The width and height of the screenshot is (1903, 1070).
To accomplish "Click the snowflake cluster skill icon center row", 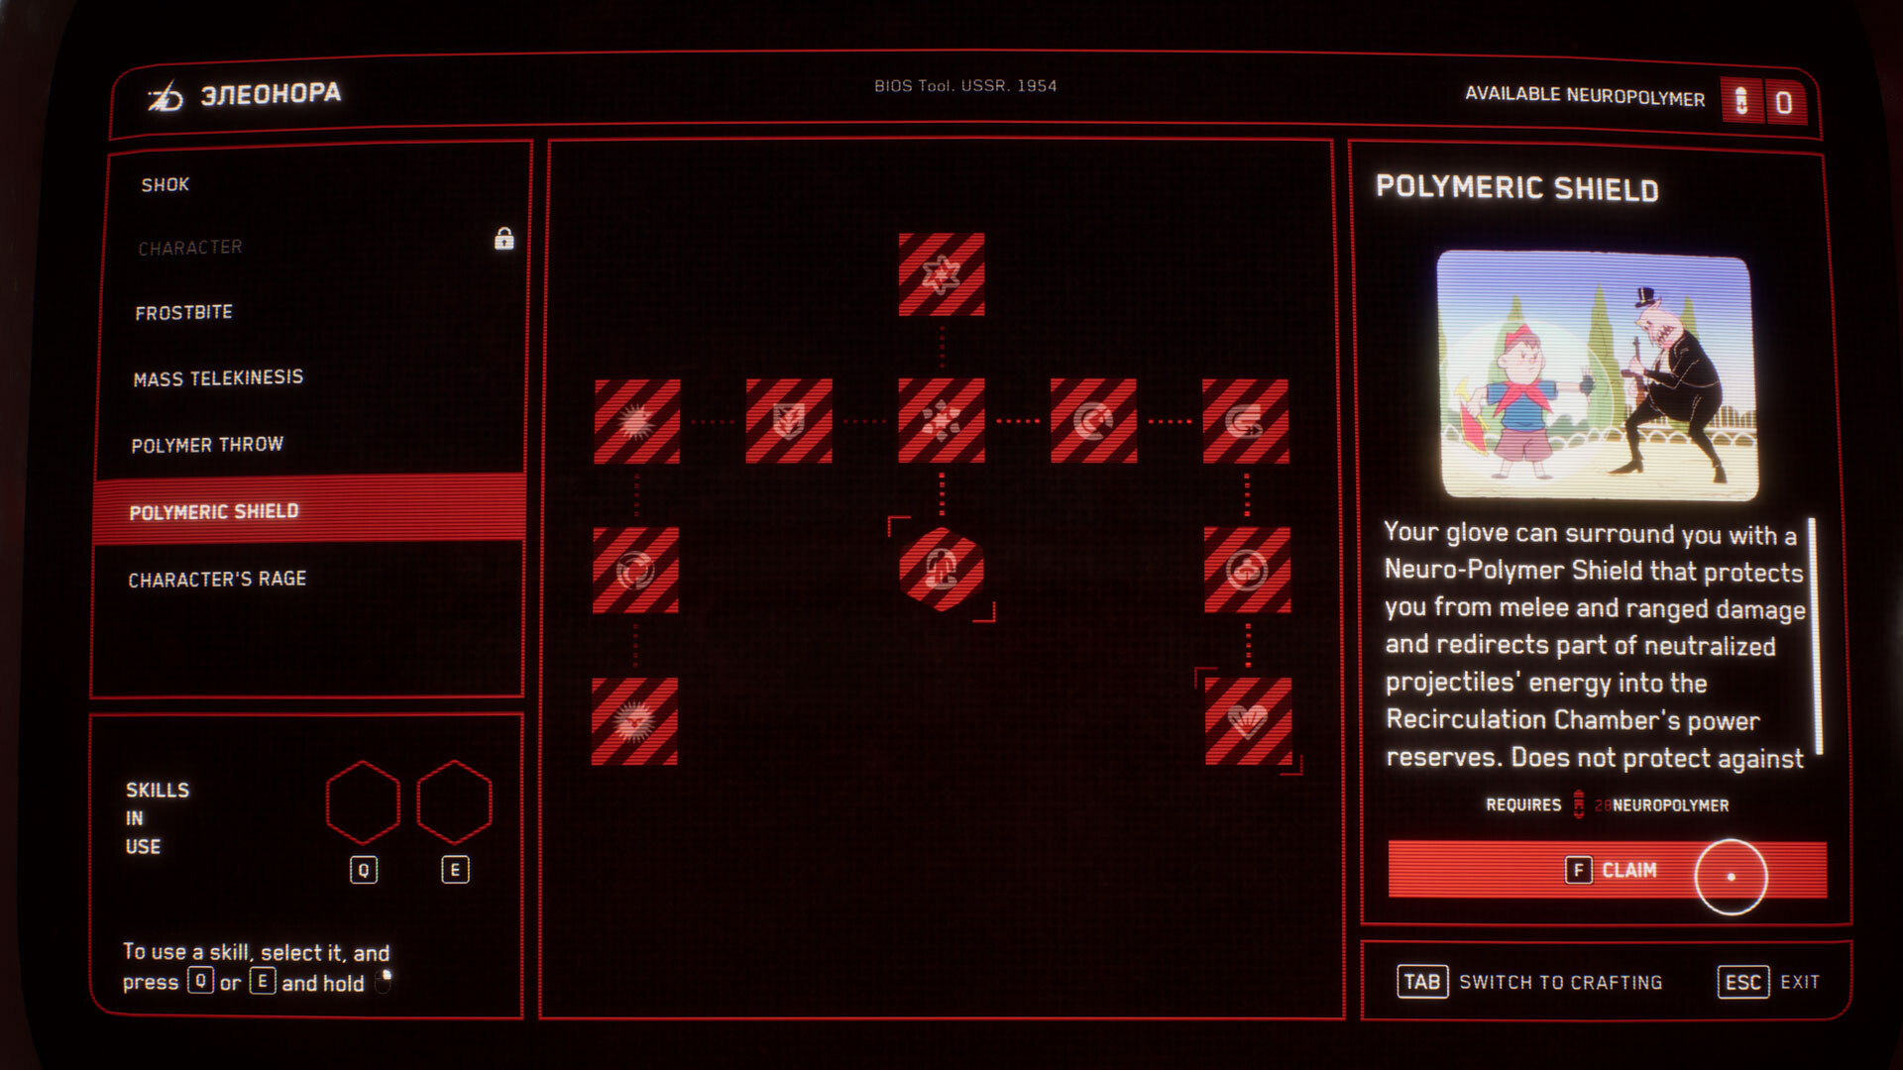I will (941, 421).
